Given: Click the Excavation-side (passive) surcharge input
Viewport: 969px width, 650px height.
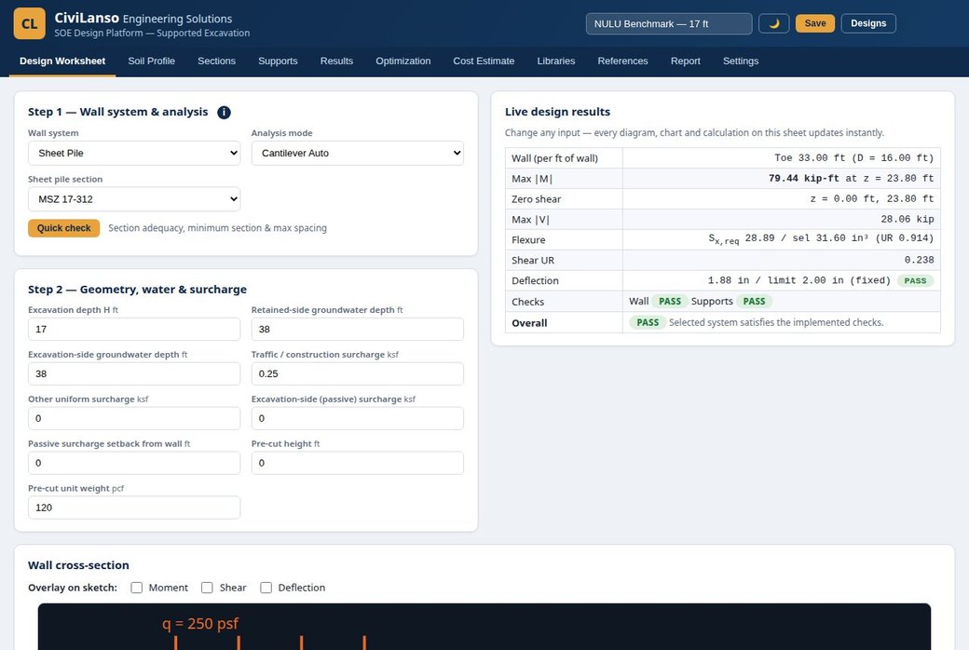Looking at the screenshot, I should click(x=357, y=418).
